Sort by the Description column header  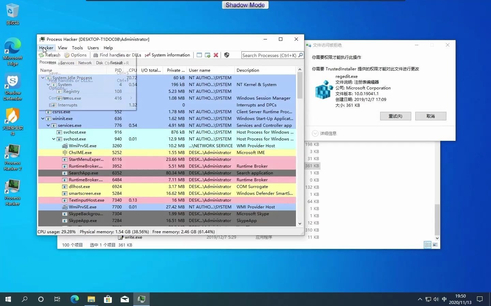265,70
